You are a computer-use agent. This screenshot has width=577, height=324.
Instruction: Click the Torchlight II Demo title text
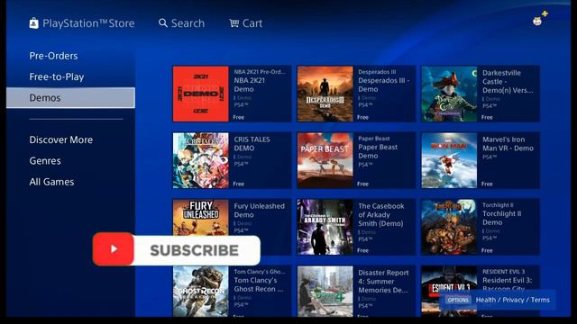pos(501,218)
